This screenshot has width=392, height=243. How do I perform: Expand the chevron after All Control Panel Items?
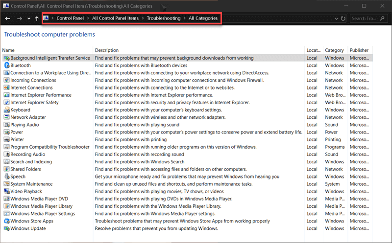pos(143,18)
